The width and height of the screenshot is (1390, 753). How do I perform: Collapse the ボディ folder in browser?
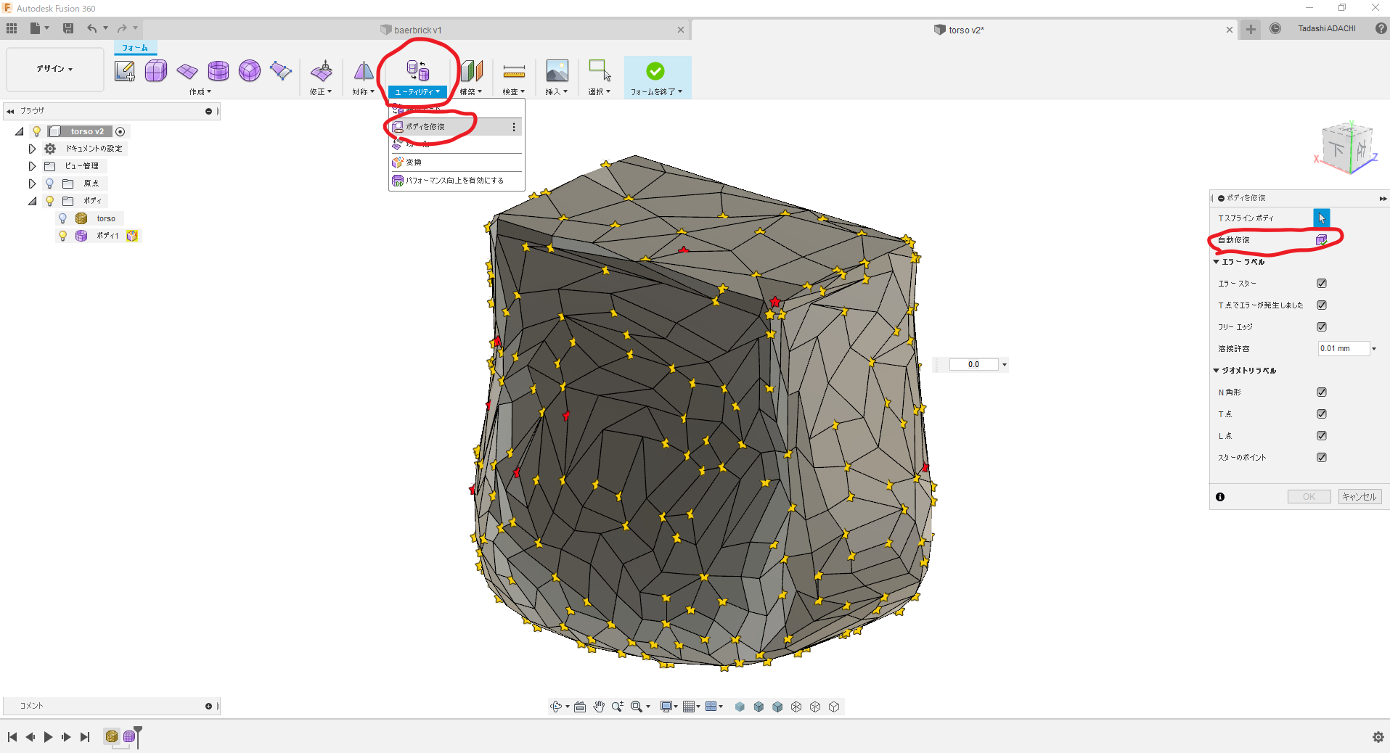(32, 201)
